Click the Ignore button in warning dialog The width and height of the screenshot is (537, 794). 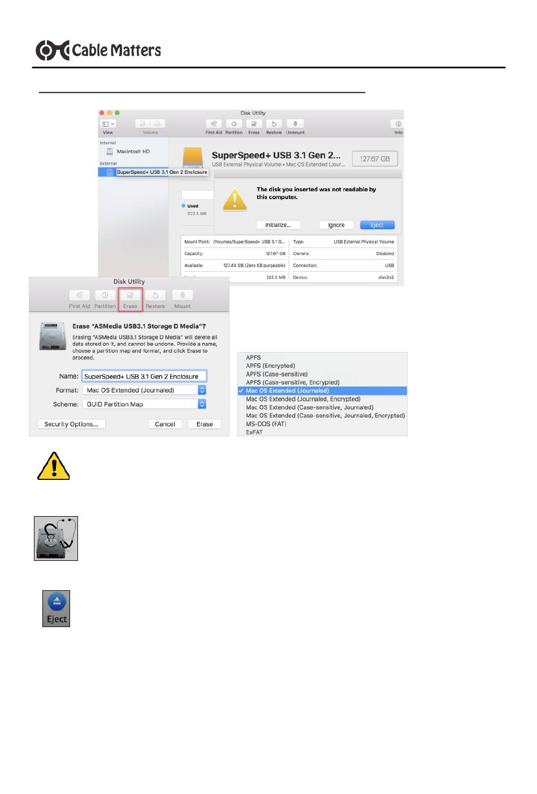coord(336,225)
